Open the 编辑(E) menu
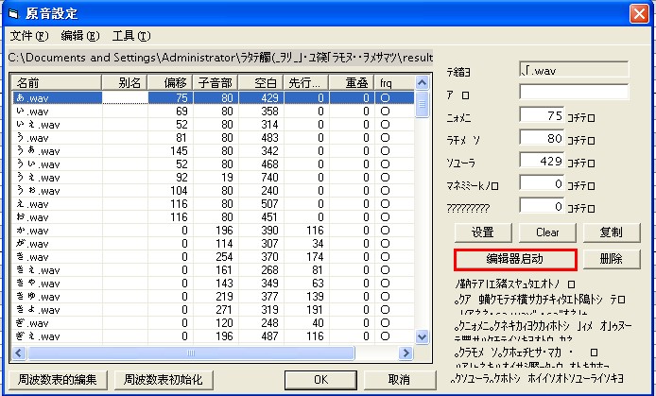This screenshot has width=656, height=396. 80,36
